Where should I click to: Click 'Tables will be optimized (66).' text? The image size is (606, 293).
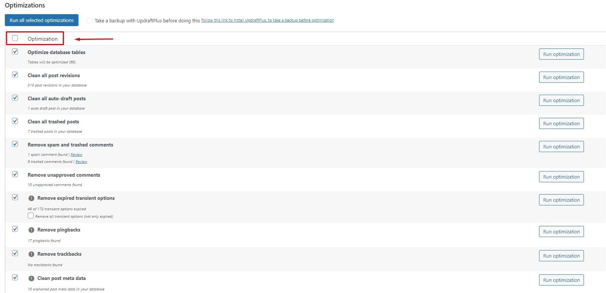point(52,62)
